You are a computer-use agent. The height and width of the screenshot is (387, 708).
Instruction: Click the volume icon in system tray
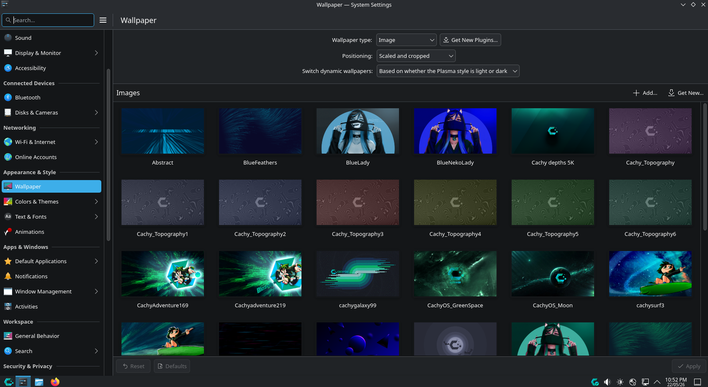pyautogui.click(x=607, y=382)
